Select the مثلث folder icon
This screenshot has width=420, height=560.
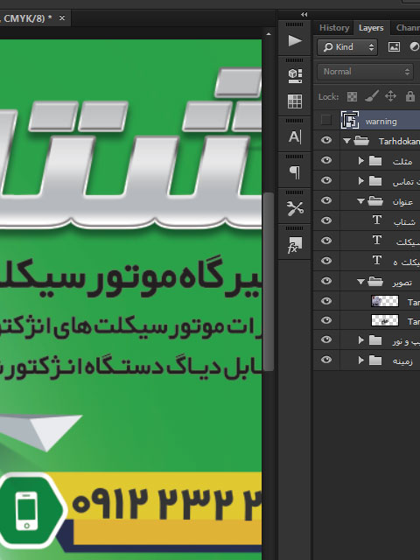coord(375,161)
